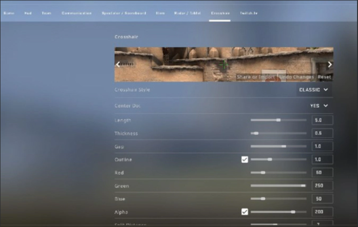Click the Blue value field
Viewport: 358px width, 227px height.
pyautogui.click(x=322, y=199)
